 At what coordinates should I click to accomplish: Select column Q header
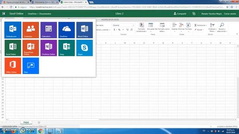point(163,43)
